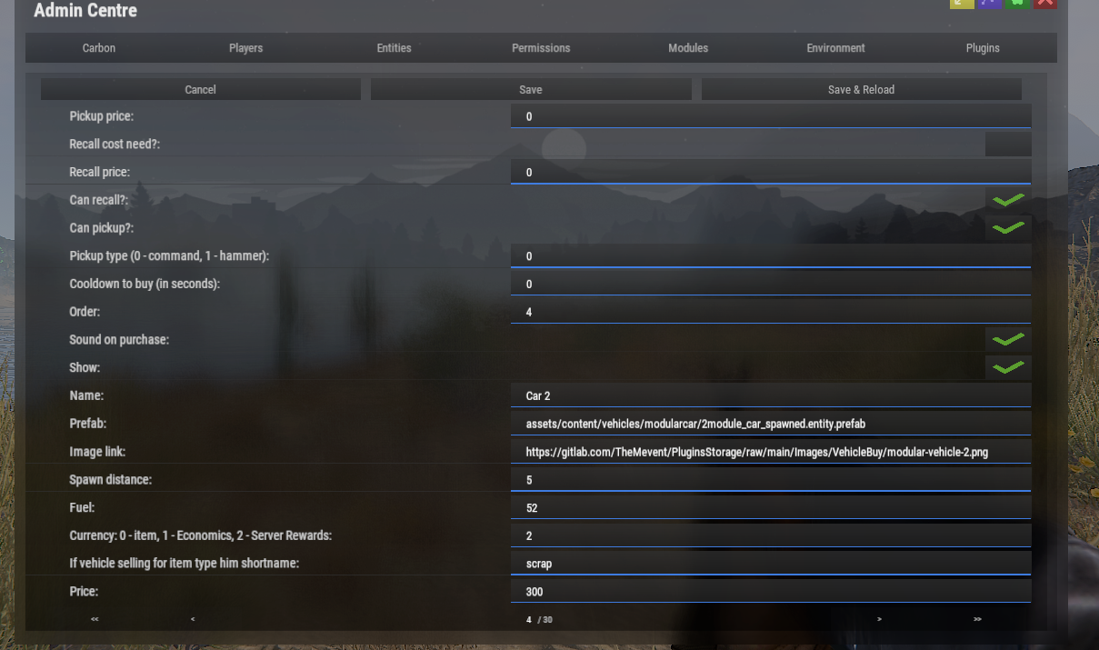Click the Save & Reload button
Image resolution: width=1099 pixels, height=650 pixels.
point(862,89)
